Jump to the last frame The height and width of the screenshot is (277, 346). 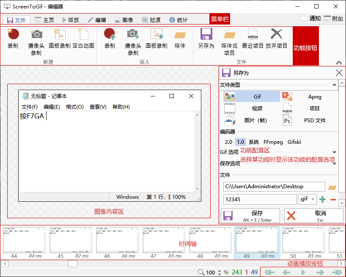coord(337,272)
